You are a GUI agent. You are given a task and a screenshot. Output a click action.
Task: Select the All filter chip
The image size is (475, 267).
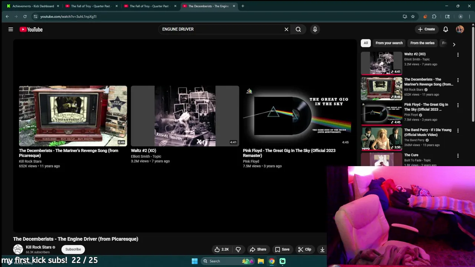[366, 43]
